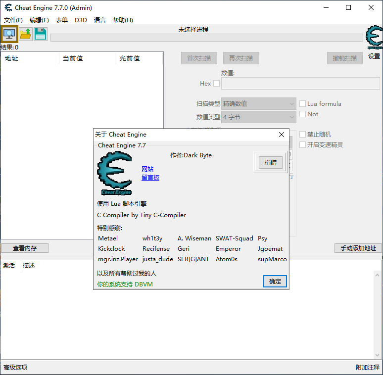Click the 地址 column header
This screenshot has height=375, width=383.
(30, 58)
